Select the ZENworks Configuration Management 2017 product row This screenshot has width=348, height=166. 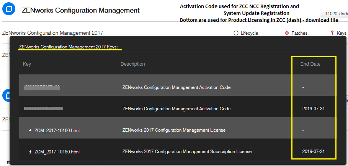(52, 33)
